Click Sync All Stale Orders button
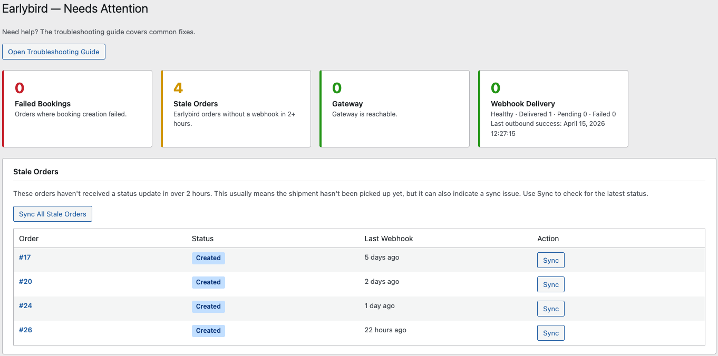This screenshot has width=718, height=356. pos(53,214)
